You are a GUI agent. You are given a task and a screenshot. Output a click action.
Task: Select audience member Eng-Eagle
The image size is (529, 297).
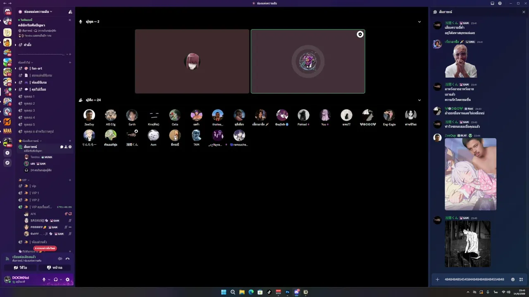tap(389, 117)
